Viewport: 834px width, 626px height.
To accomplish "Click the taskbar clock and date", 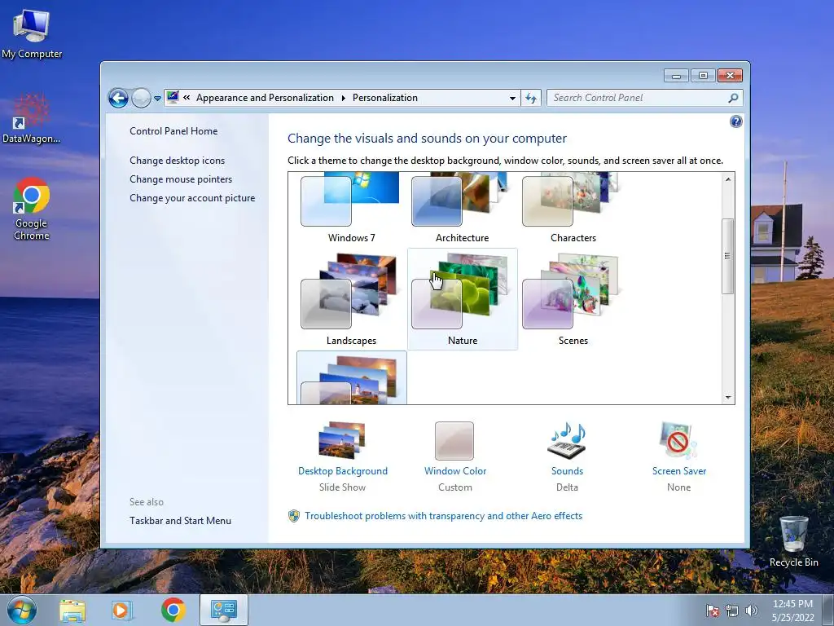I will click(793, 611).
